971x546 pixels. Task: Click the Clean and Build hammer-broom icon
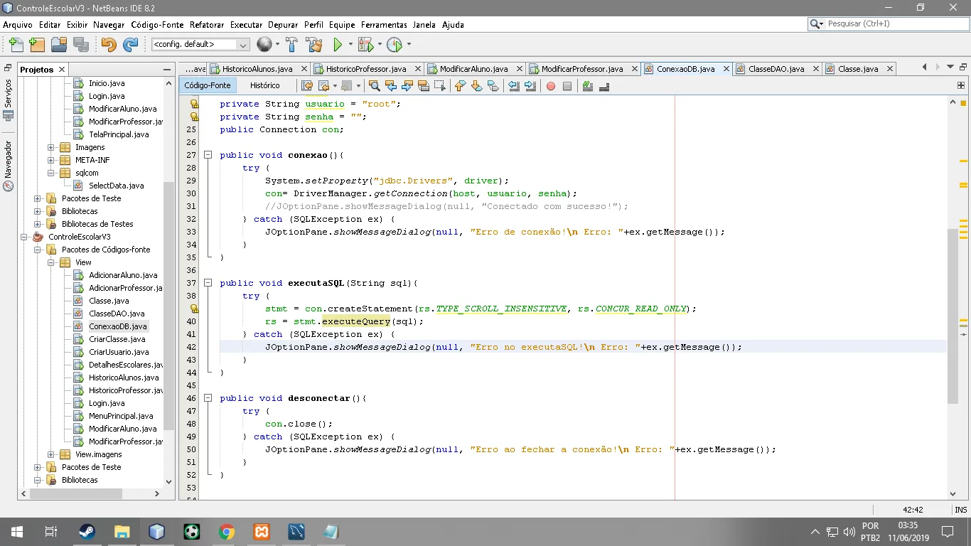coord(313,45)
